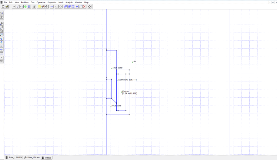
Task: Create a new document with the blank page icon
Action: point(3,6)
